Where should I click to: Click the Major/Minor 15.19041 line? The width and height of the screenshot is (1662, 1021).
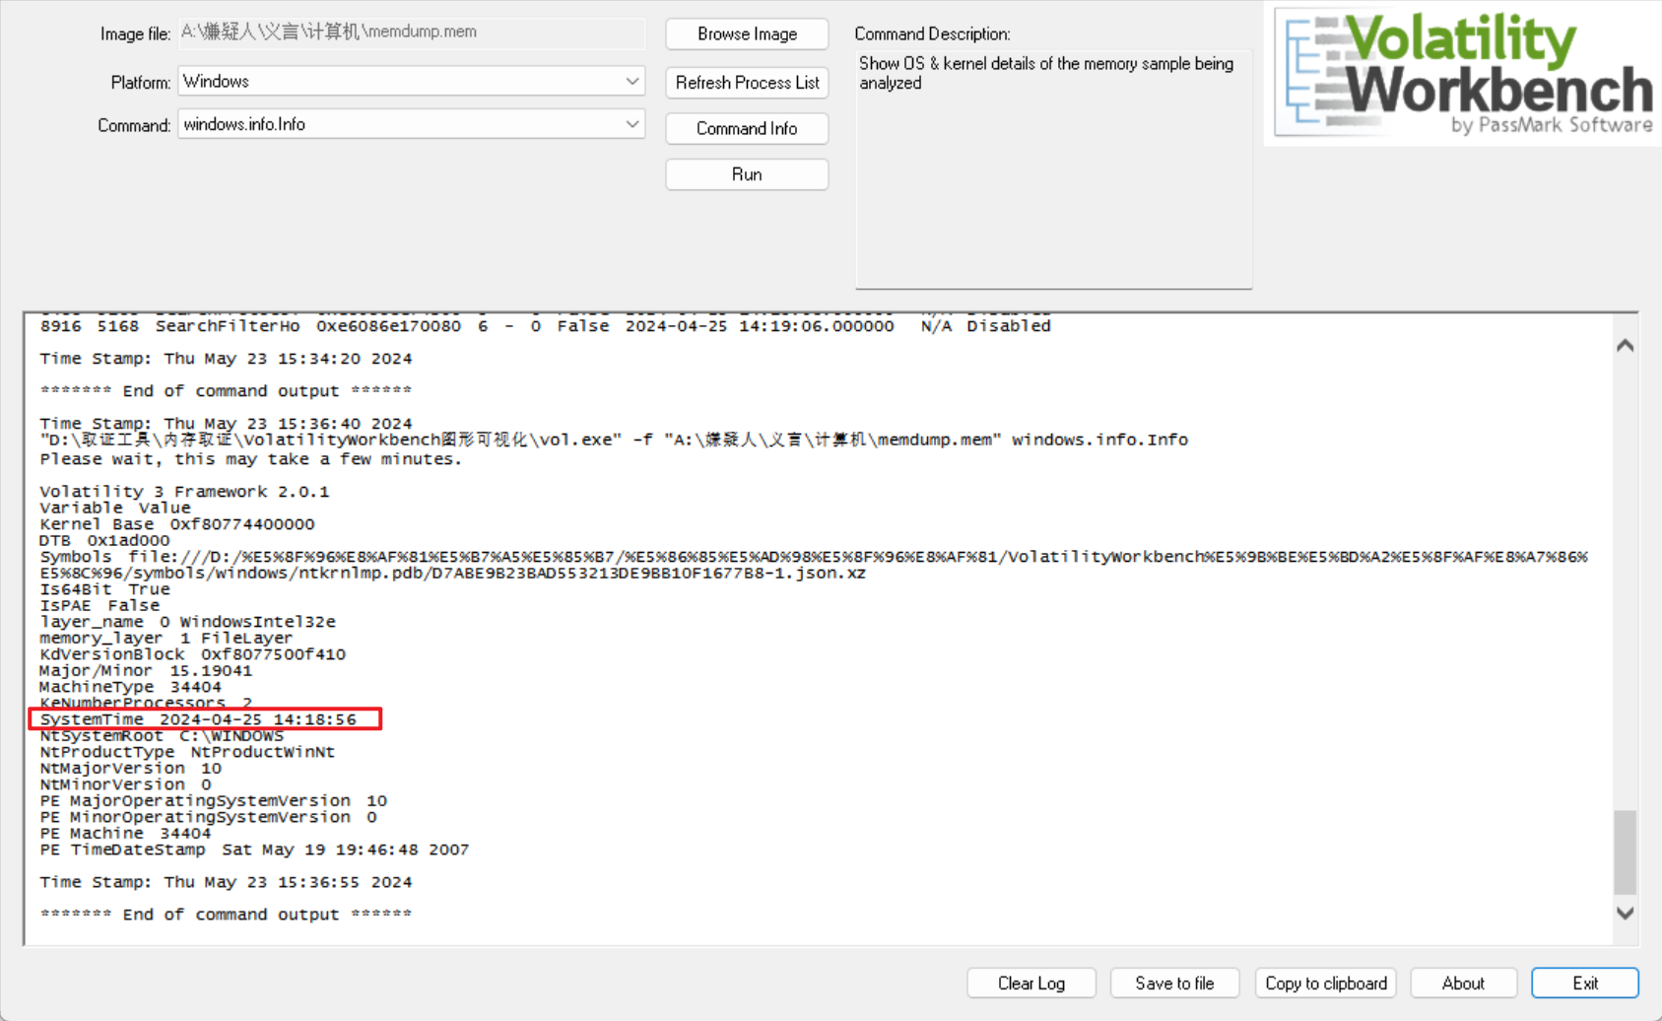tap(146, 671)
